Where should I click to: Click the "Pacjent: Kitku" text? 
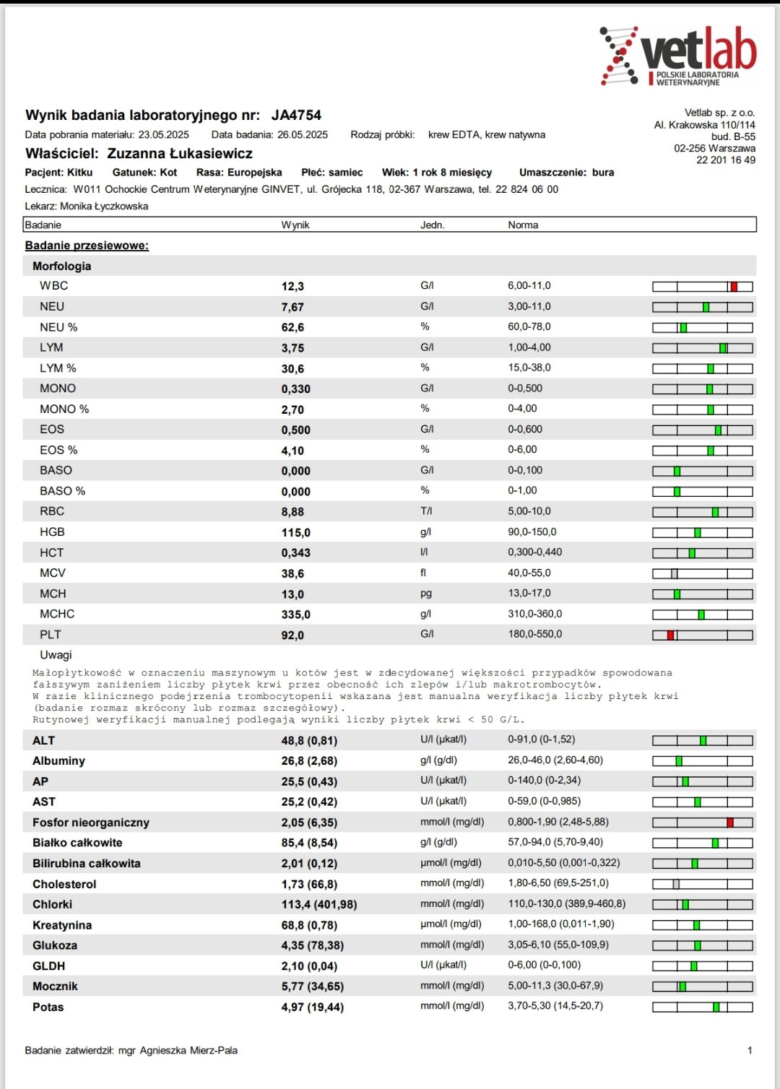pyautogui.click(x=59, y=173)
